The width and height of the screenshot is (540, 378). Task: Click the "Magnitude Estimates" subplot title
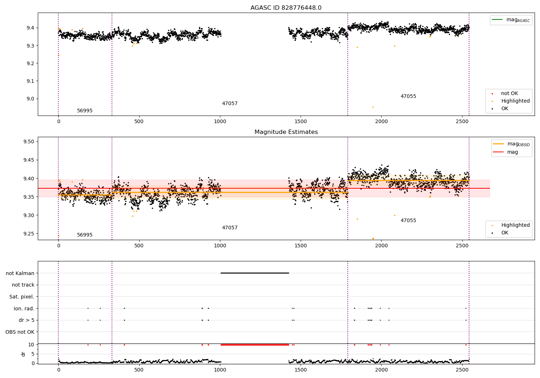click(286, 132)
